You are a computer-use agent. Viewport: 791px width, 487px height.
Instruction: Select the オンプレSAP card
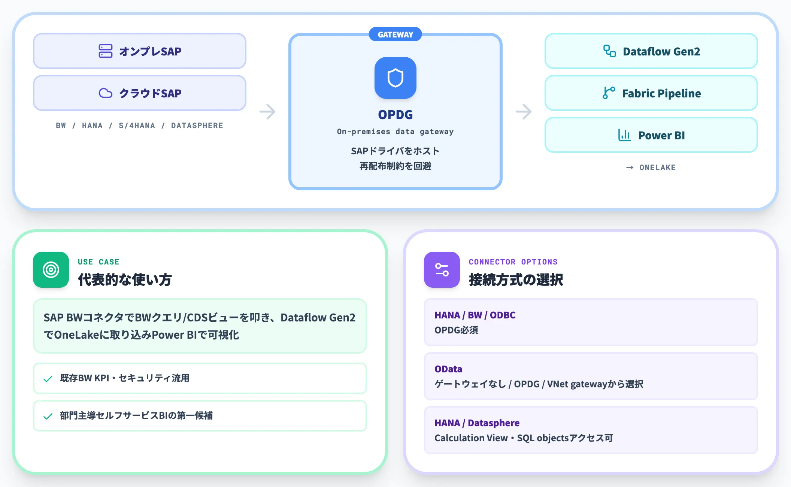click(x=140, y=51)
